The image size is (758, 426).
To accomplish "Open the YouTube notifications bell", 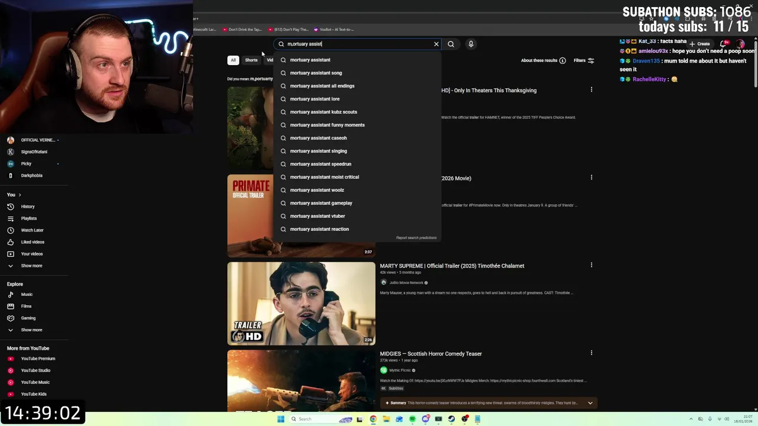I will (724, 44).
